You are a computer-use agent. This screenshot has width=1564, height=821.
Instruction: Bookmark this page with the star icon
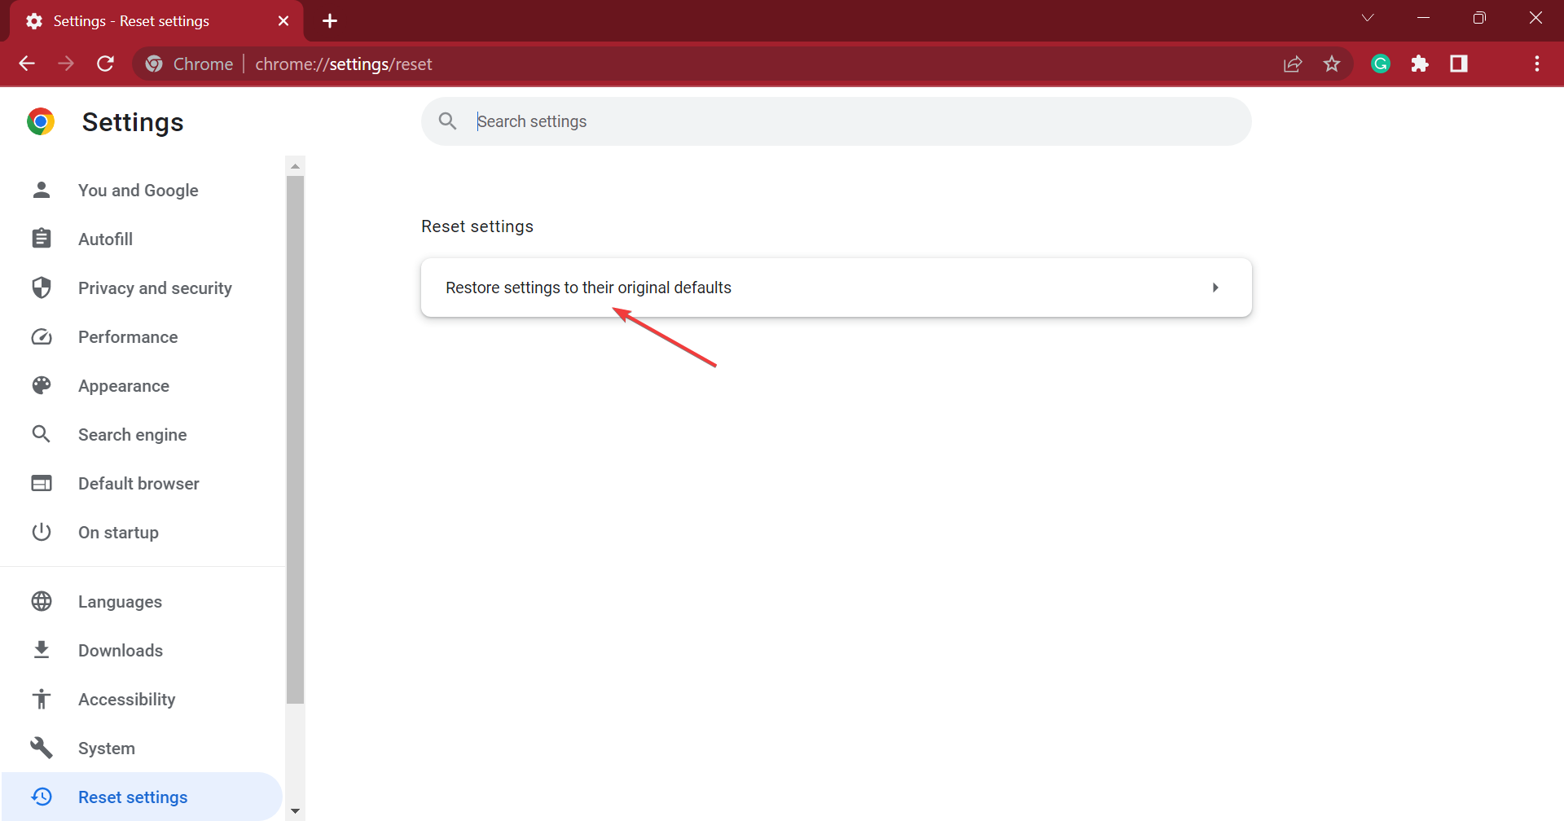click(1332, 64)
